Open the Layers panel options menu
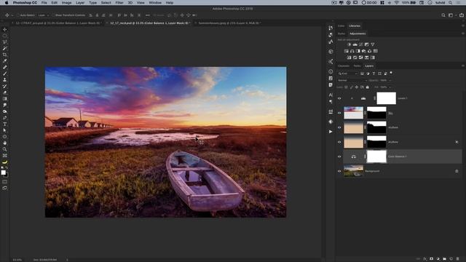The width and height of the screenshot is (466, 262). 463,66
